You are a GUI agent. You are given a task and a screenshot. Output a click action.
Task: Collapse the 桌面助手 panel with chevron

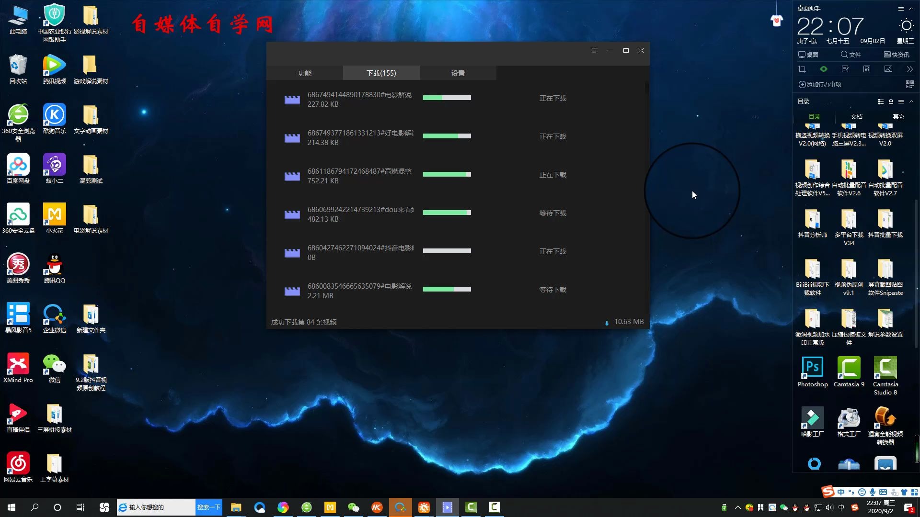click(x=911, y=9)
